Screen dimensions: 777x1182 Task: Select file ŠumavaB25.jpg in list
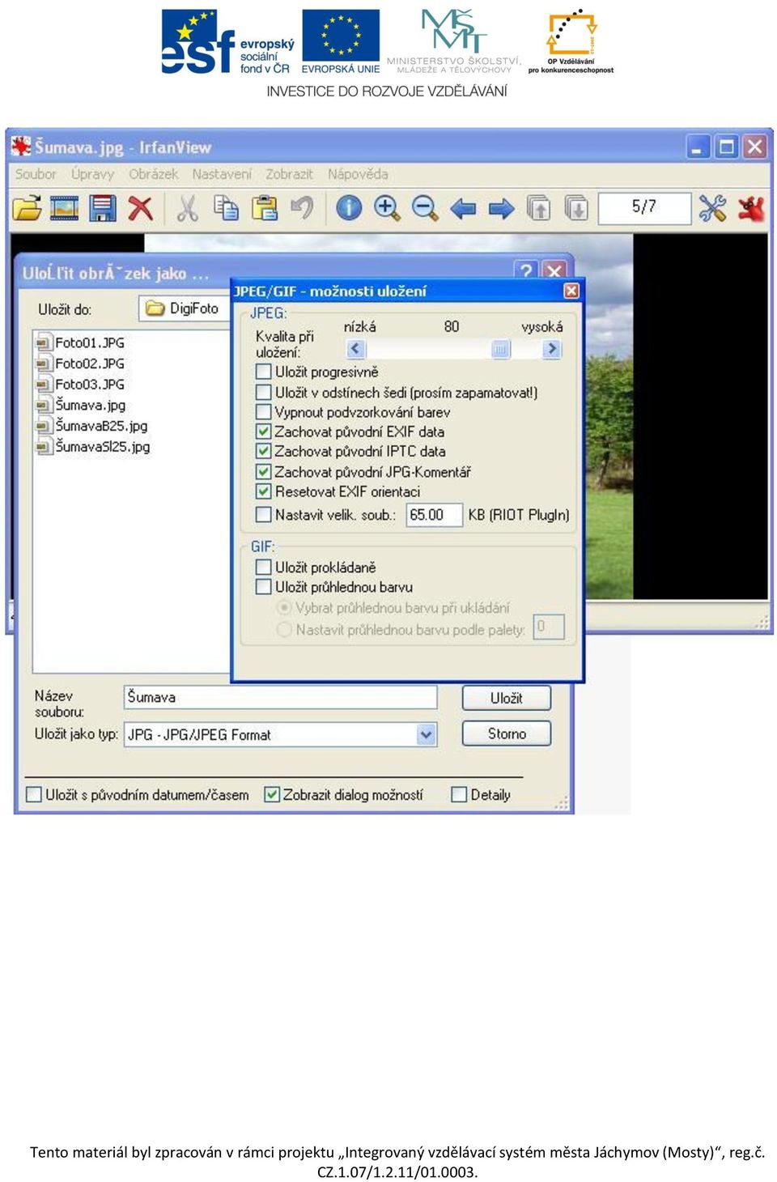92,426
